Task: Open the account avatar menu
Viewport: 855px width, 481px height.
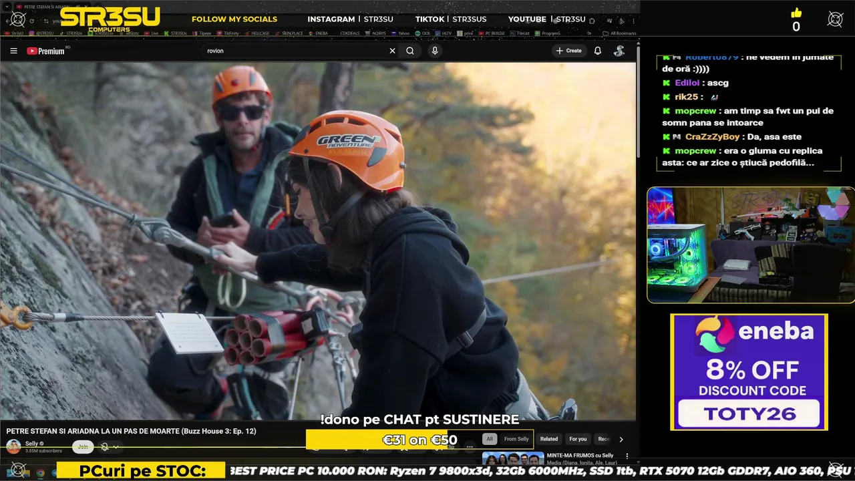Action: pyautogui.click(x=619, y=51)
